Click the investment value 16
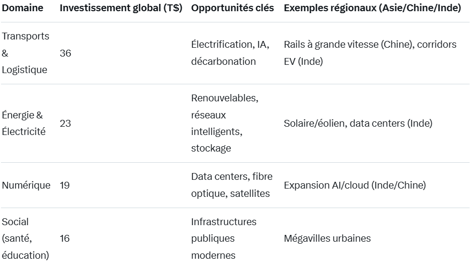 tap(65, 238)
